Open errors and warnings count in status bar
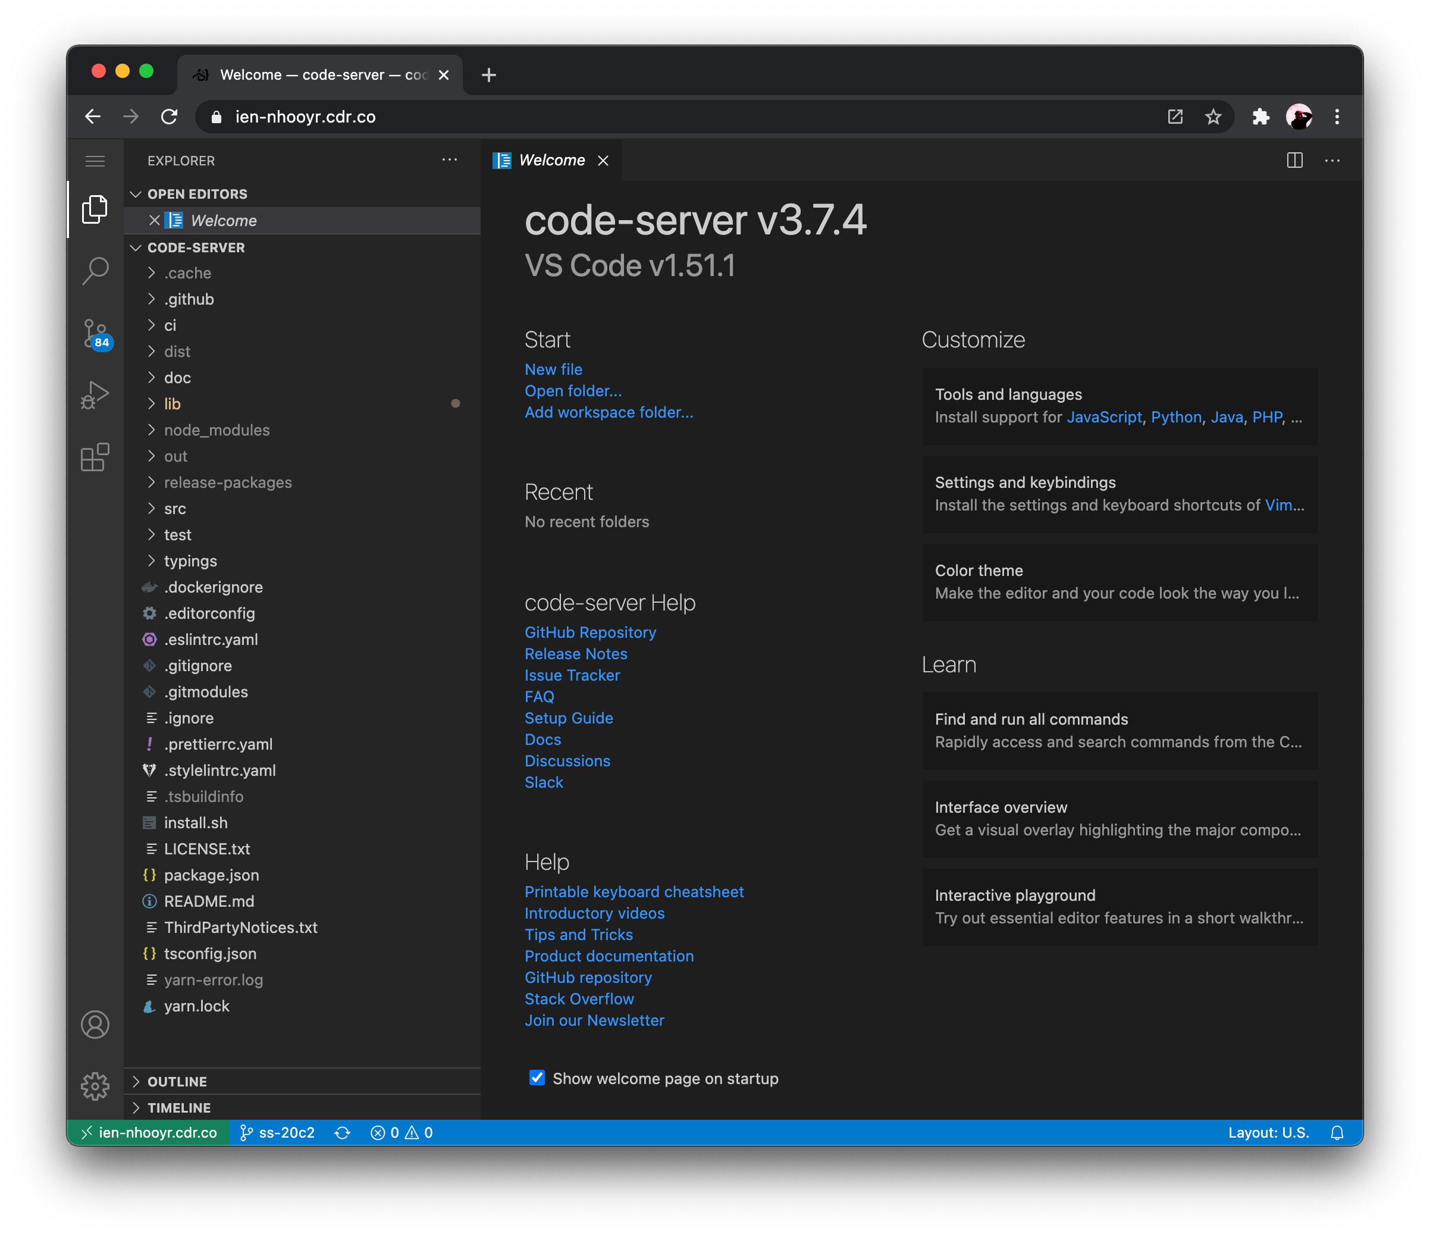The height and width of the screenshot is (1234, 1430). pyautogui.click(x=402, y=1132)
